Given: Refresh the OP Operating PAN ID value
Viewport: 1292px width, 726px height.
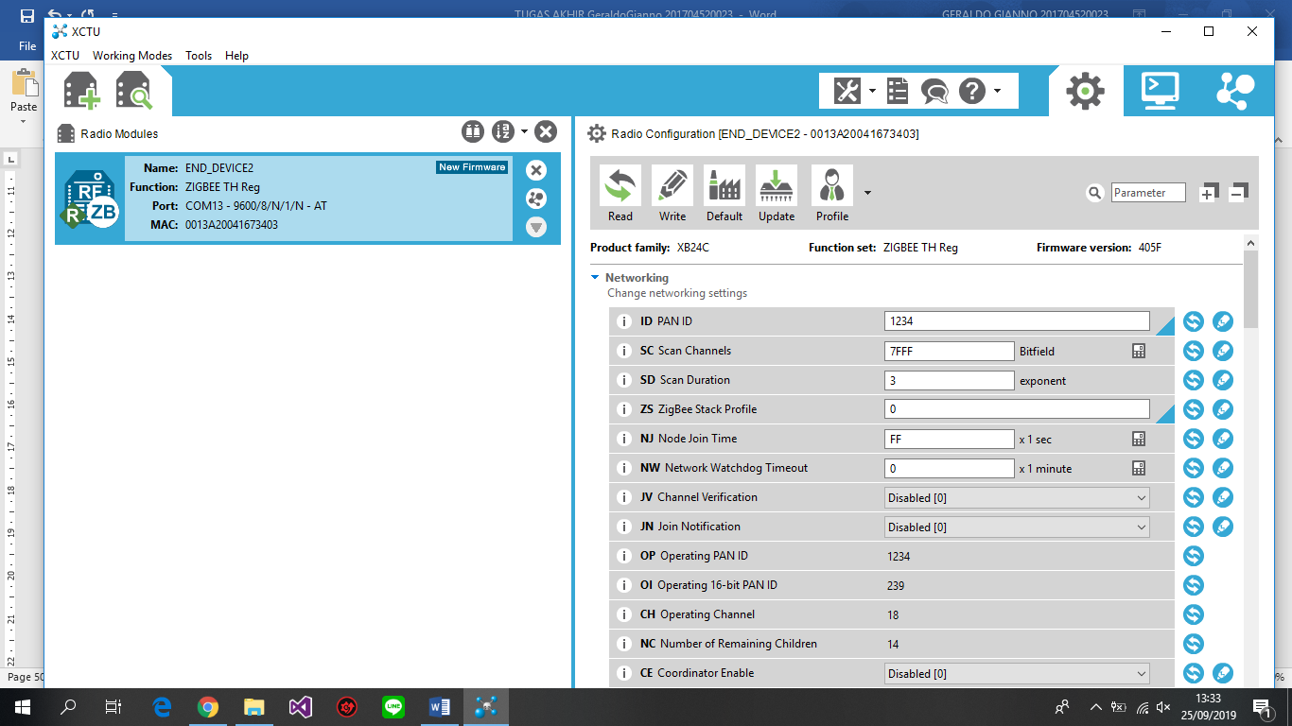Looking at the screenshot, I should point(1194,556).
